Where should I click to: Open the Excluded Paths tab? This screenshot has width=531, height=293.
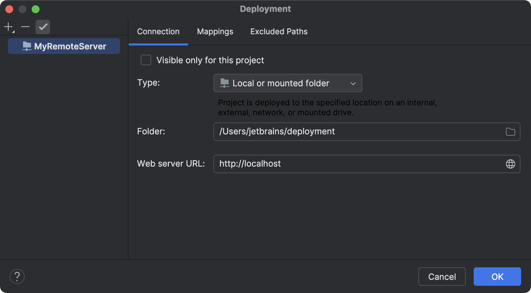(x=279, y=32)
